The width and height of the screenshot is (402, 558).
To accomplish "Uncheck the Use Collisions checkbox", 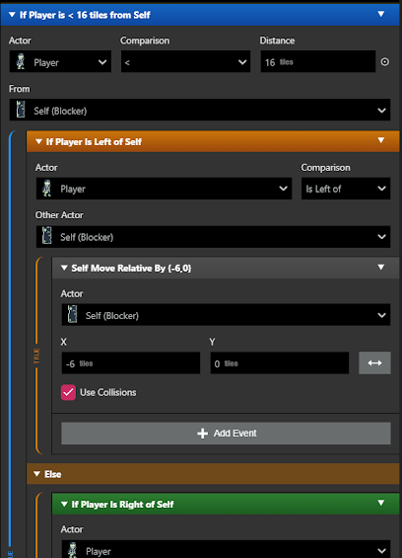I will tap(68, 392).
